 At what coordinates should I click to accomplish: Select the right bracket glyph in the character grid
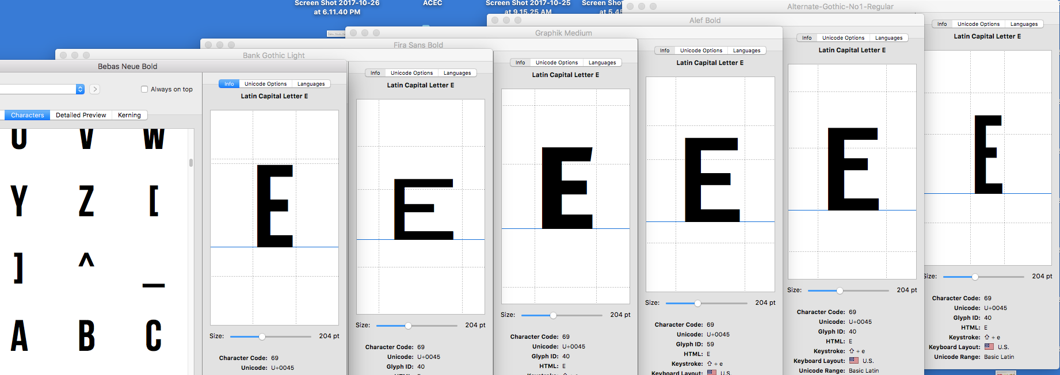(19, 268)
